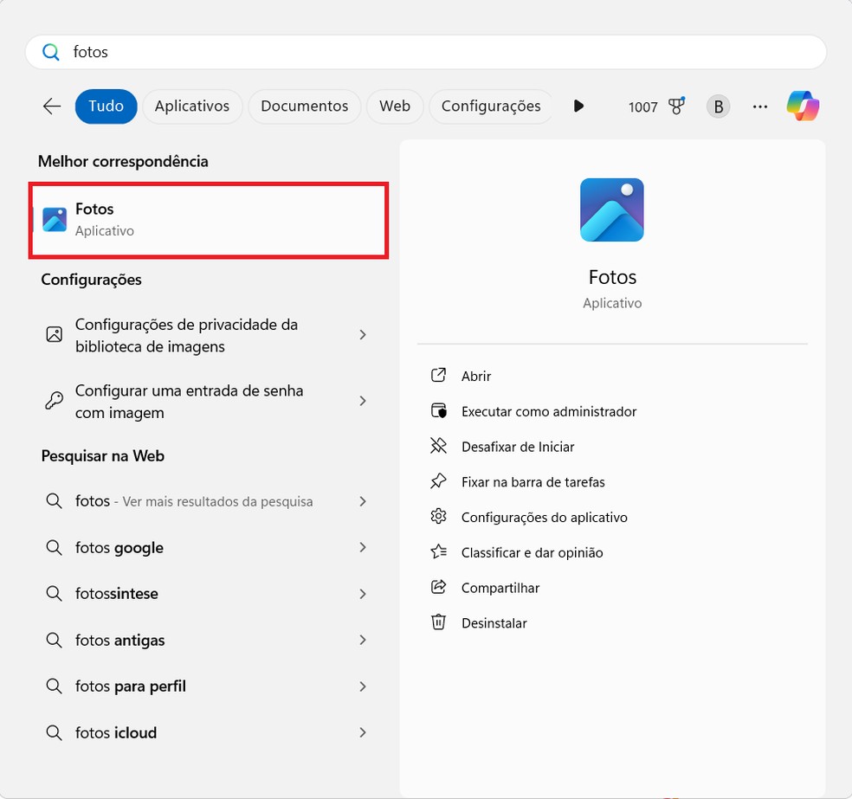Viewport: 852px width, 799px height.
Task: Expand chevron for 'fotos icloud'
Action: (x=363, y=732)
